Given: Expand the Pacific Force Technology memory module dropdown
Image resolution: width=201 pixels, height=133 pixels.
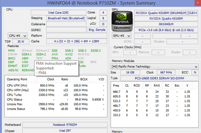Looking at the screenshot, I should point(154,66).
